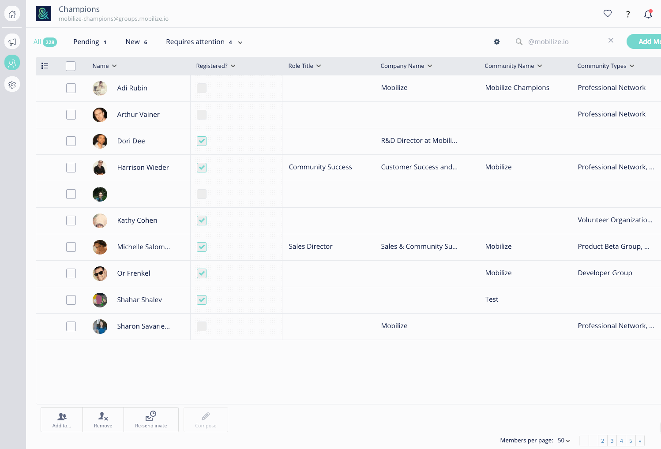Screen dimensions: 661x449
Task: Click the list view icon in header
Action: tap(45, 66)
